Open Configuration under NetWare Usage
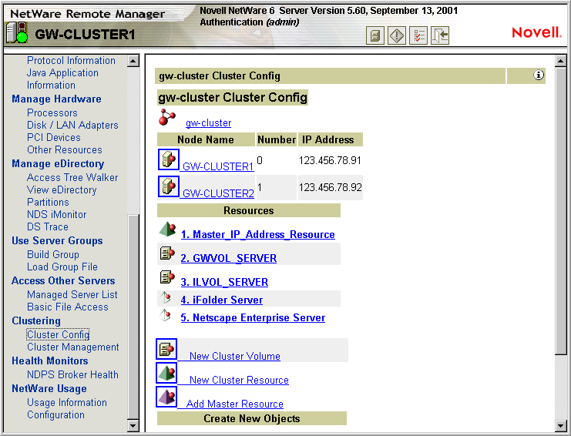Viewport: 571px width, 436px height. [x=55, y=415]
